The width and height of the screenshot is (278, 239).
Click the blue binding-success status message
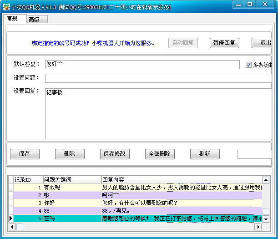(x=93, y=43)
